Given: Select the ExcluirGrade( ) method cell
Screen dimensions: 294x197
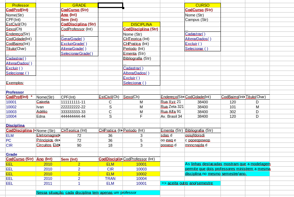Looking at the screenshot, I should (74, 44).
